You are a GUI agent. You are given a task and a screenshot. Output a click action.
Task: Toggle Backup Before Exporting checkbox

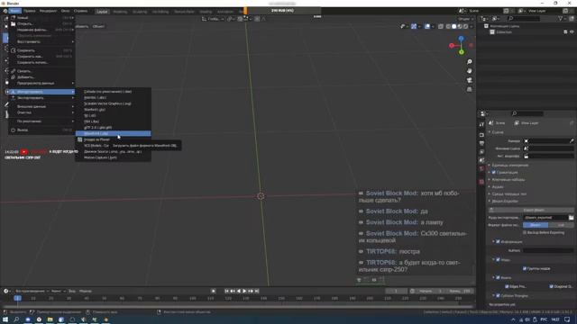click(x=525, y=232)
